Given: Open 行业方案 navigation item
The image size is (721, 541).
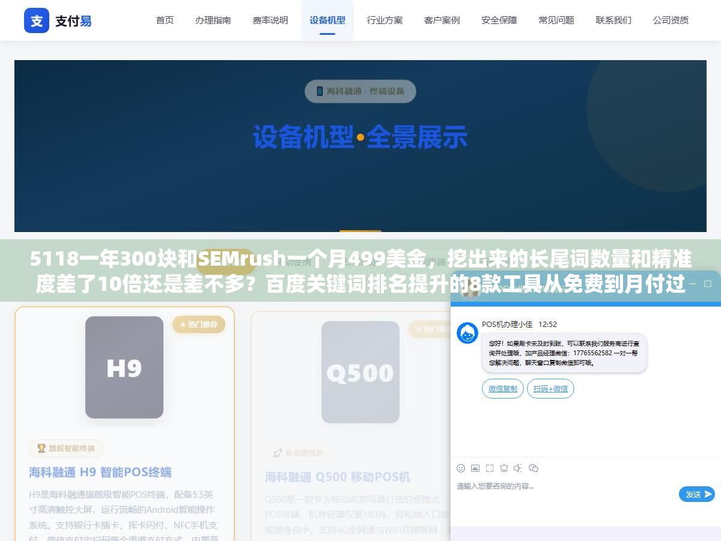Looking at the screenshot, I should (x=385, y=20).
